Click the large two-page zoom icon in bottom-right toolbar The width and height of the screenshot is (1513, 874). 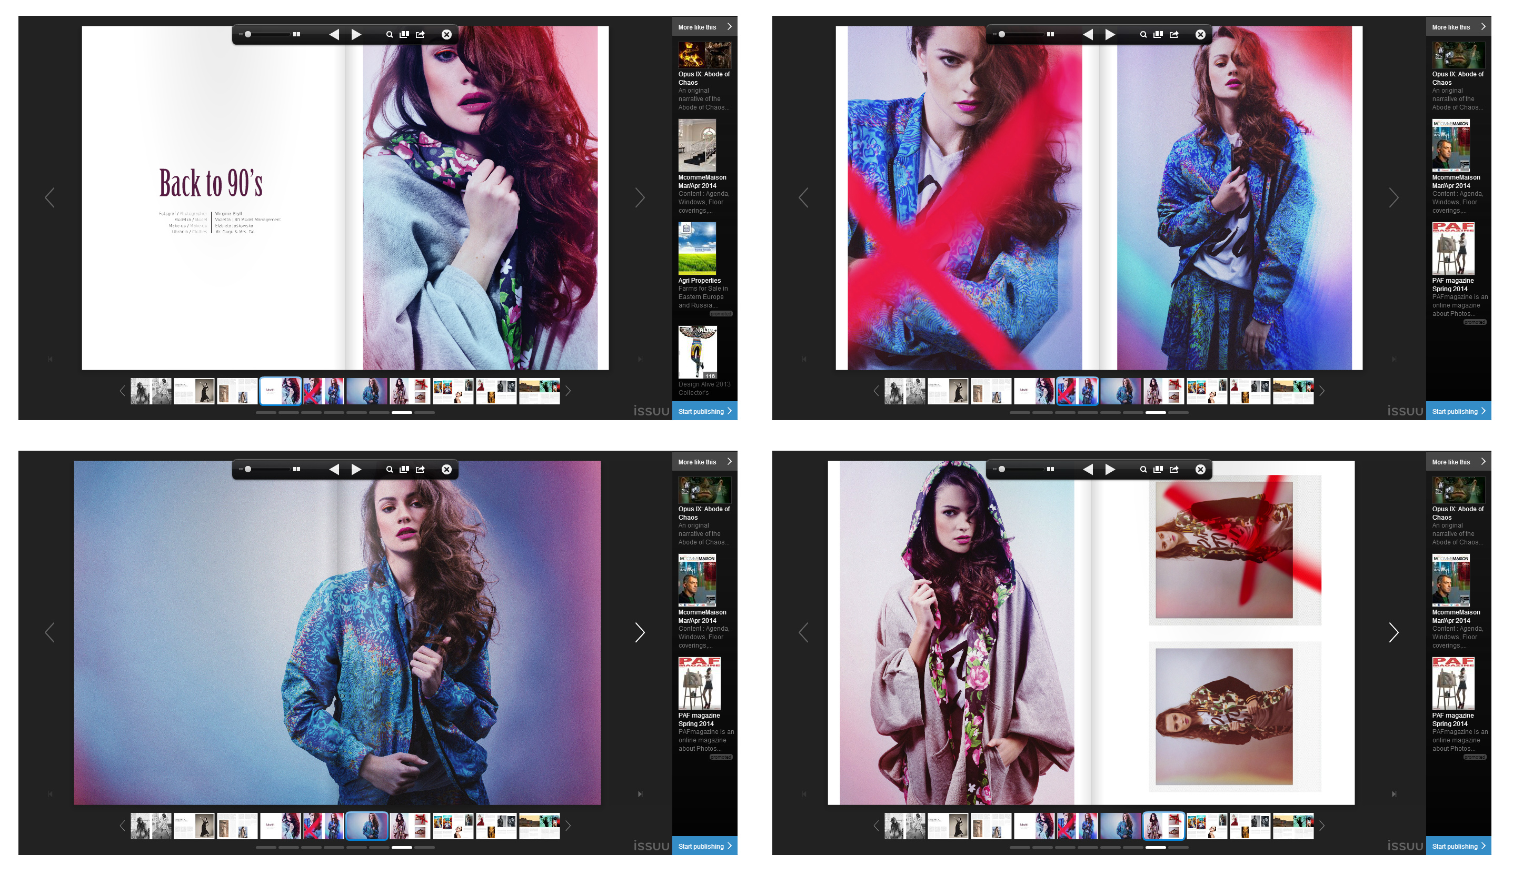[1050, 469]
